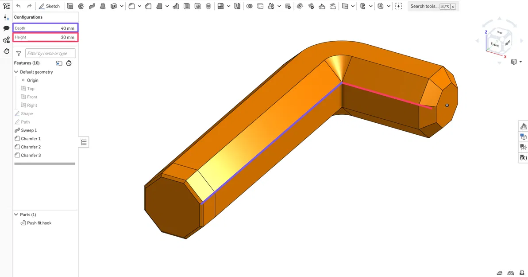
Task: Select the Fillet tool
Action: click(x=131, y=6)
